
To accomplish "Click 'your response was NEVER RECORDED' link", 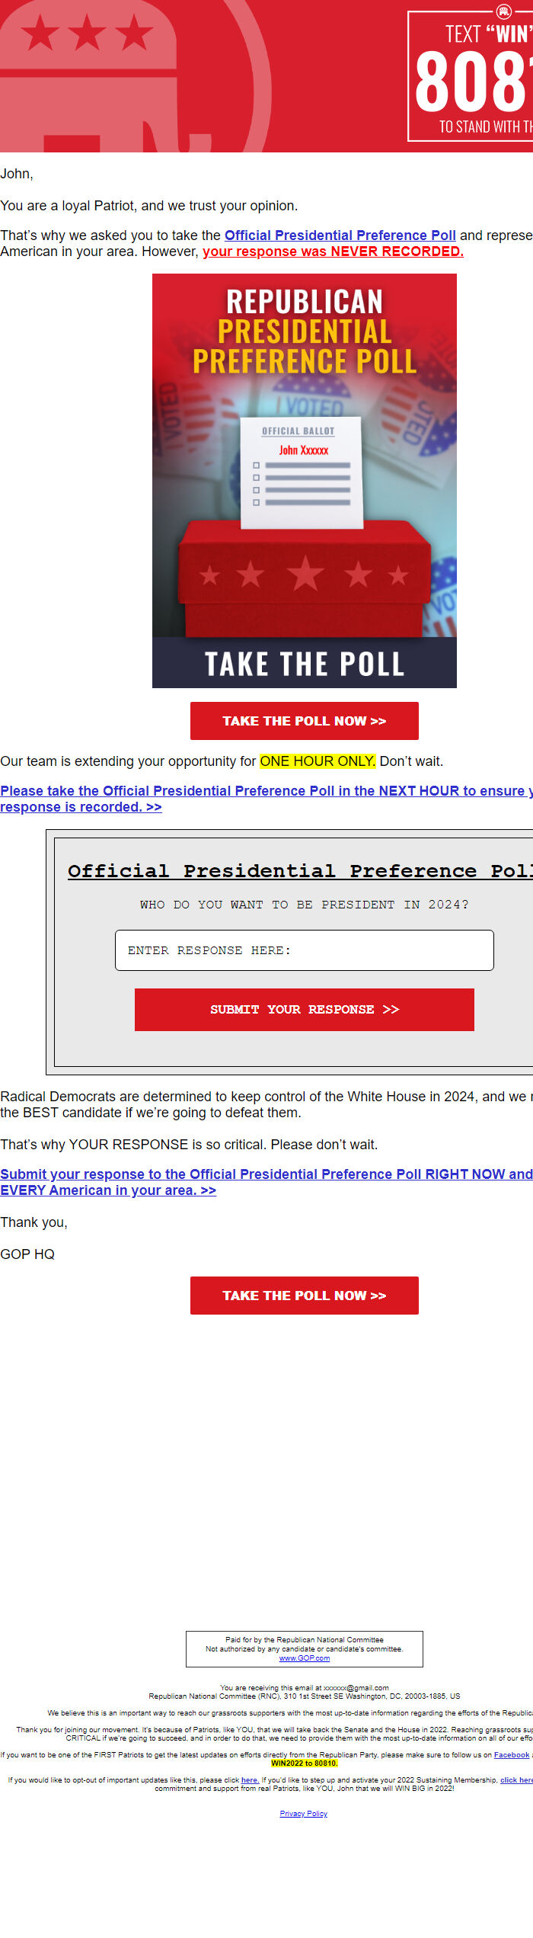I will click(x=333, y=251).
